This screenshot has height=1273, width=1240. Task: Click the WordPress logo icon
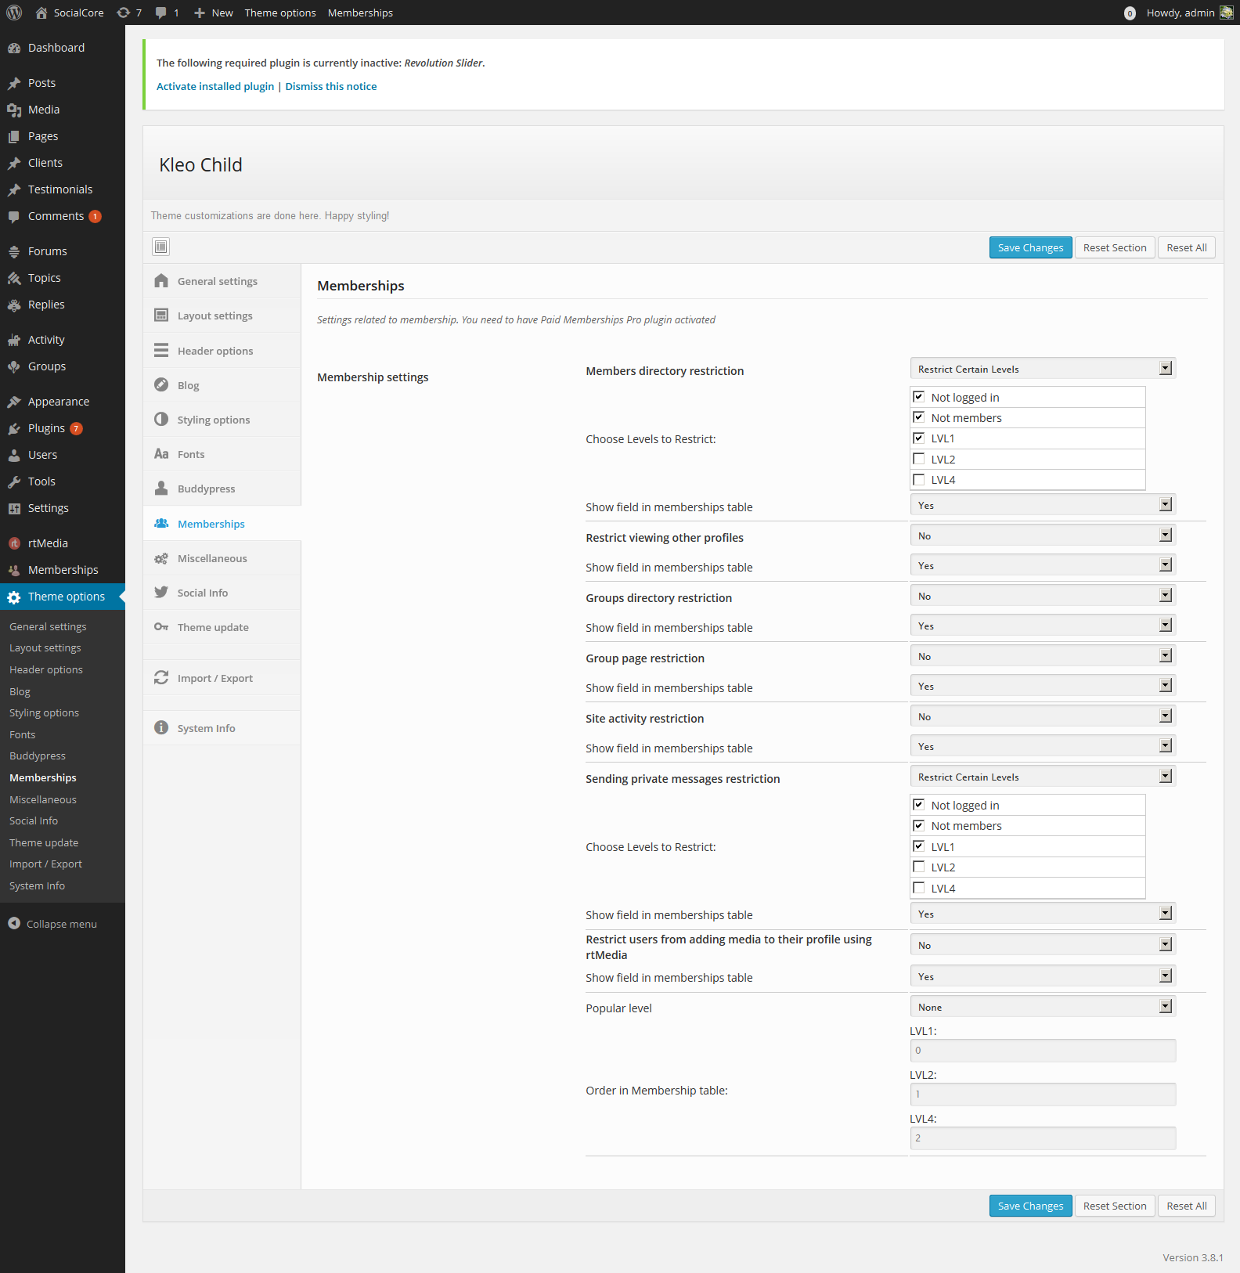coord(14,13)
